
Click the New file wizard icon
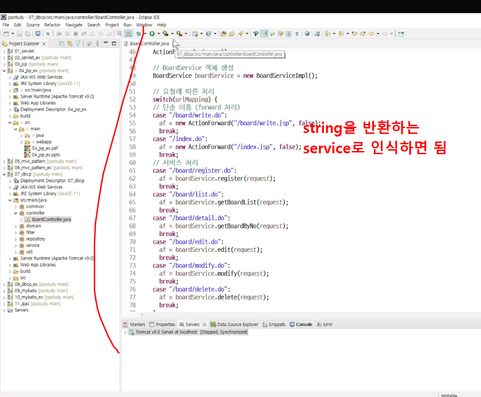coord(6,34)
